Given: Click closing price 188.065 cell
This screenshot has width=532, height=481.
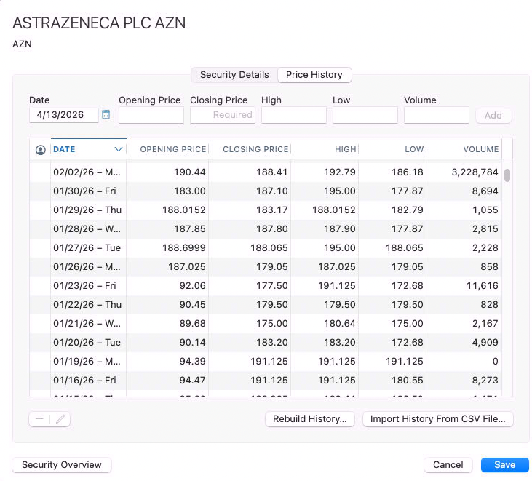Looking at the screenshot, I should pyautogui.click(x=269, y=248).
